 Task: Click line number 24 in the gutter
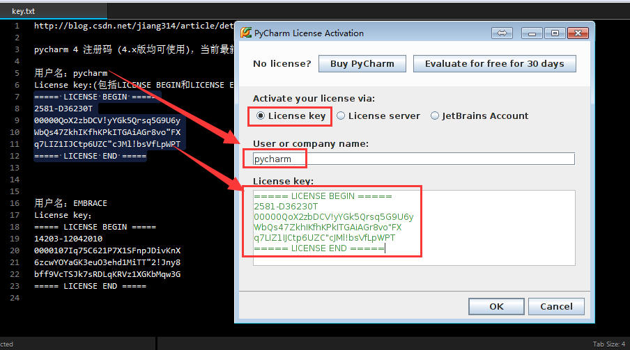[15, 298]
